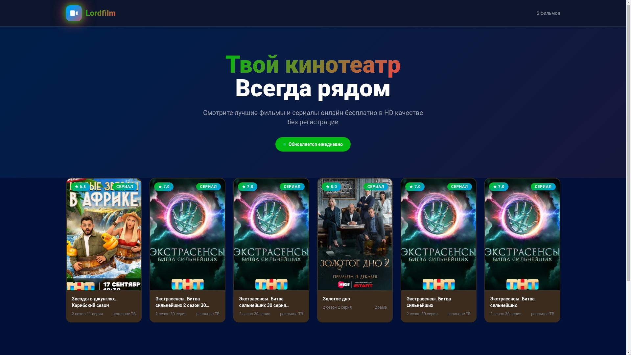Click the 8.0 star rating on Золотое дно
The height and width of the screenshot is (355, 631).
pos(331,187)
